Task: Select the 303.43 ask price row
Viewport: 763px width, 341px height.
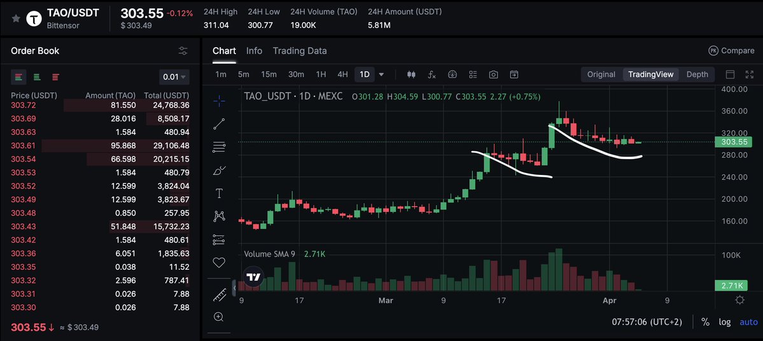Action: pyautogui.click(x=100, y=226)
